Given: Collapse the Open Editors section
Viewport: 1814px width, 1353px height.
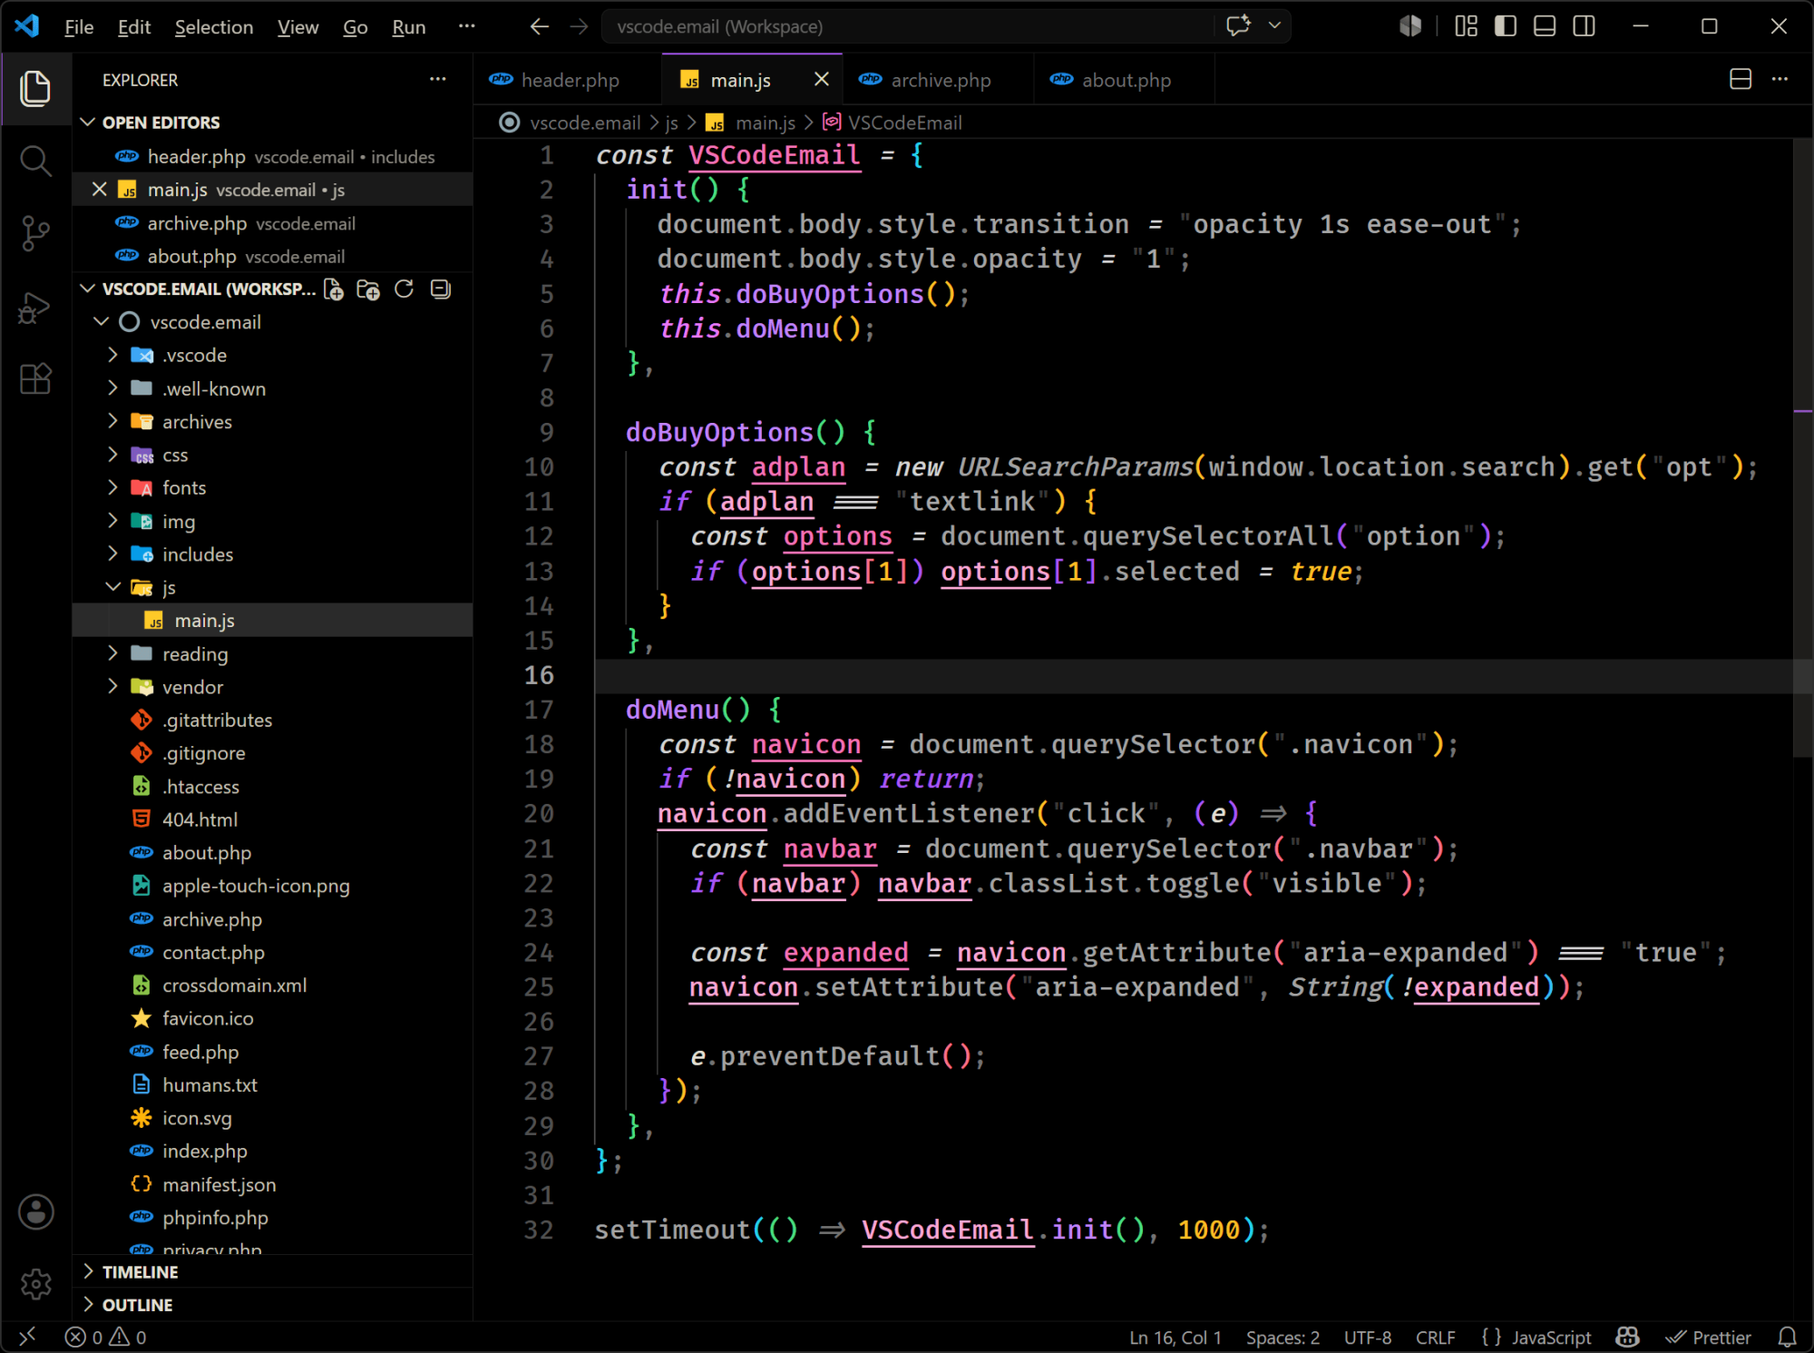Looking at the screenshot, I should pyautogui.click(x=88, y=123).
